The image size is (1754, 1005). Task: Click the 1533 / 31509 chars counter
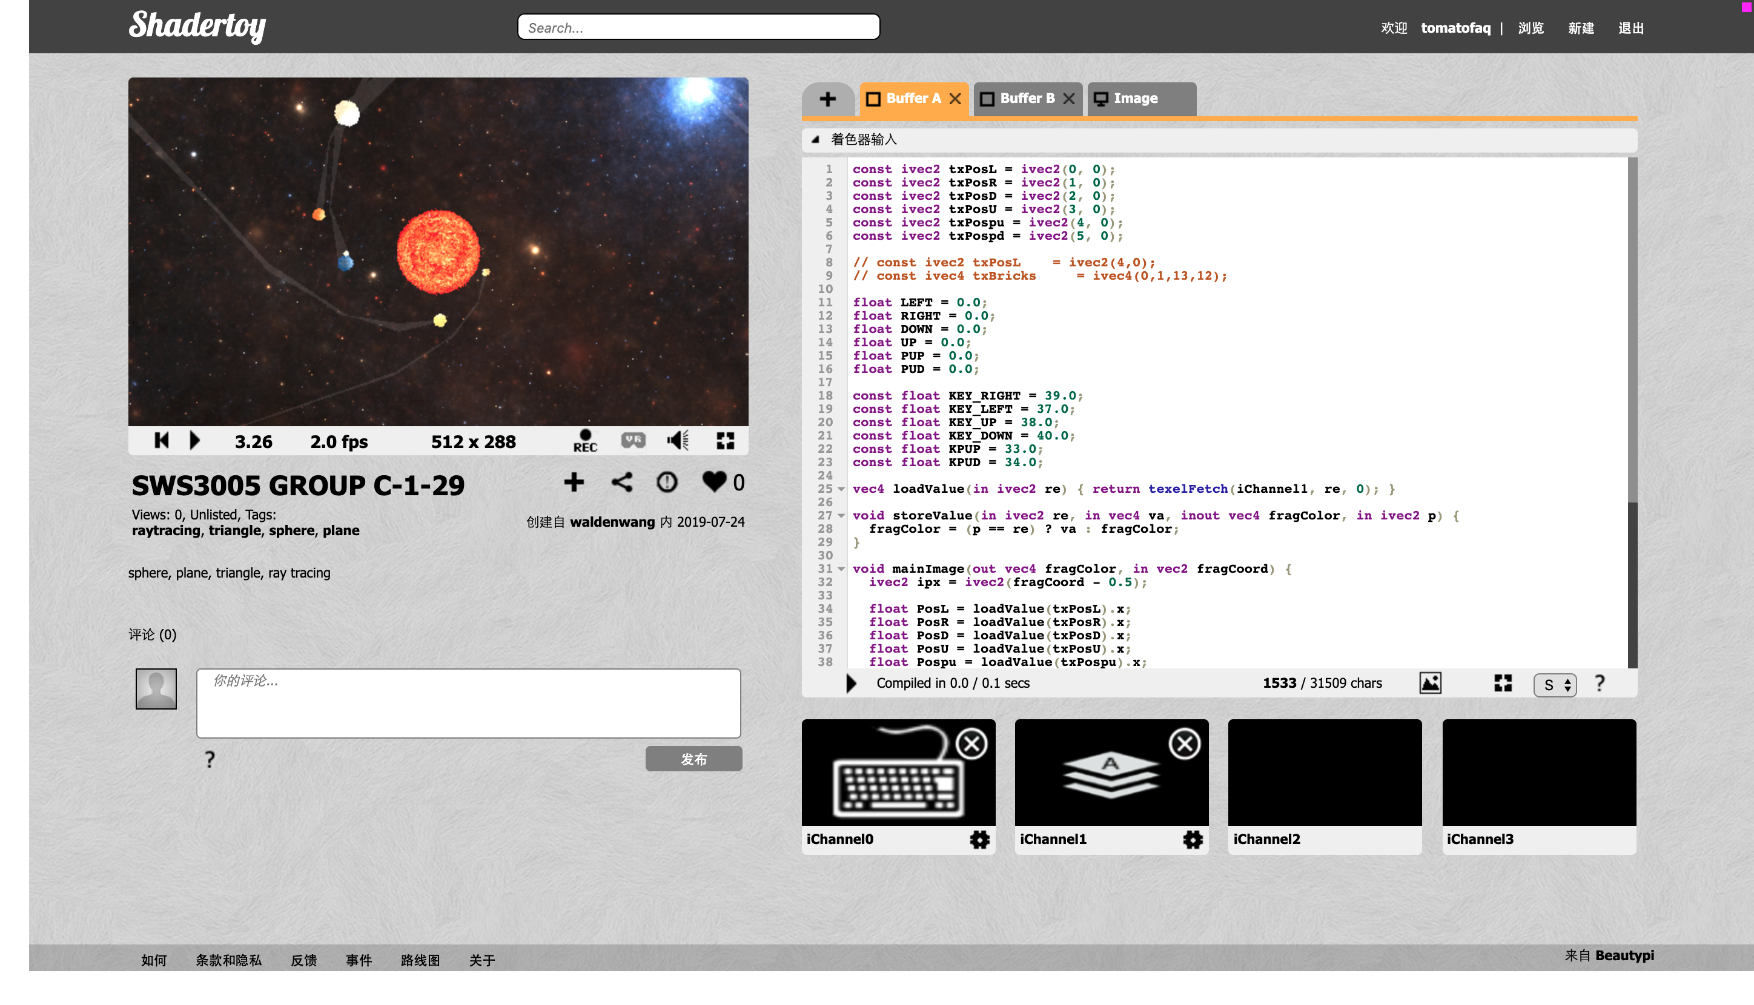click(1322, 684)
